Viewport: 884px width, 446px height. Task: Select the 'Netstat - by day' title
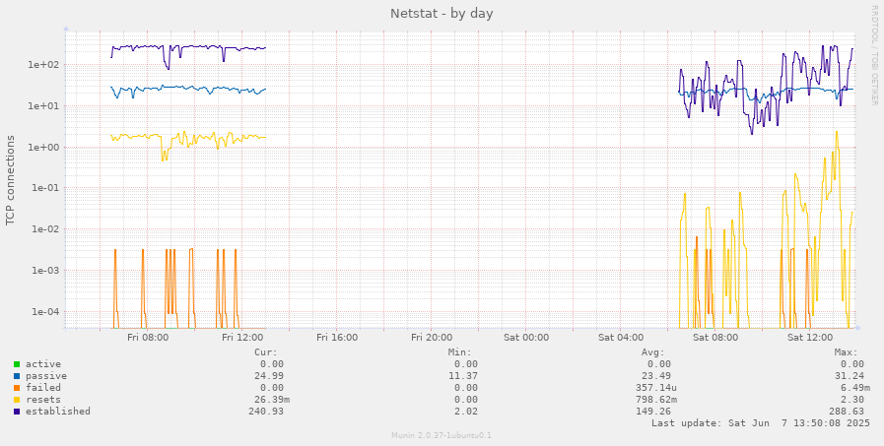point(442,14)
